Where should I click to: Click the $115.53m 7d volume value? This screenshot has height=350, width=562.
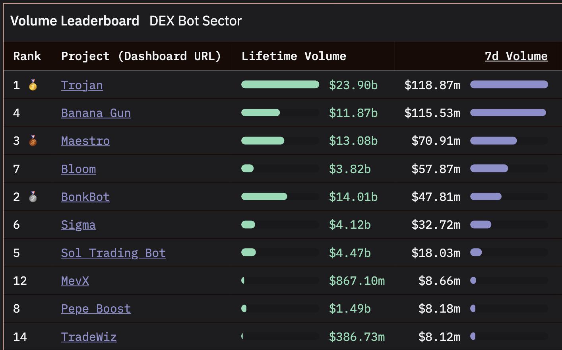click(x=432, y=113)
